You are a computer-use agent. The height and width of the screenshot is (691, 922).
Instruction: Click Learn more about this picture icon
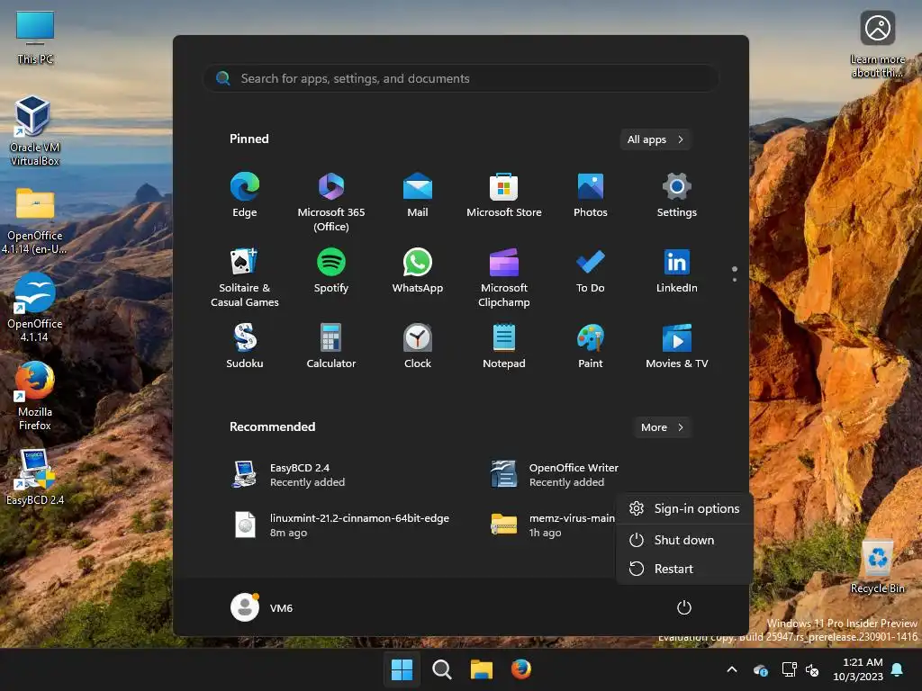coord(877,43)
